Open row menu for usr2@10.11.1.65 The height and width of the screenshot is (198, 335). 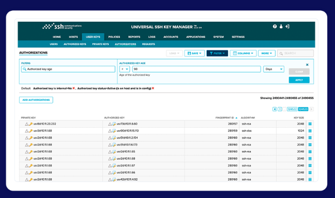(x=310, y=152)
